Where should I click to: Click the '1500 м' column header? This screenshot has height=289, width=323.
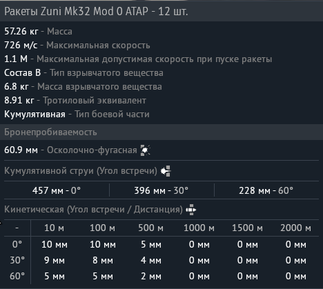coord(247,228)
